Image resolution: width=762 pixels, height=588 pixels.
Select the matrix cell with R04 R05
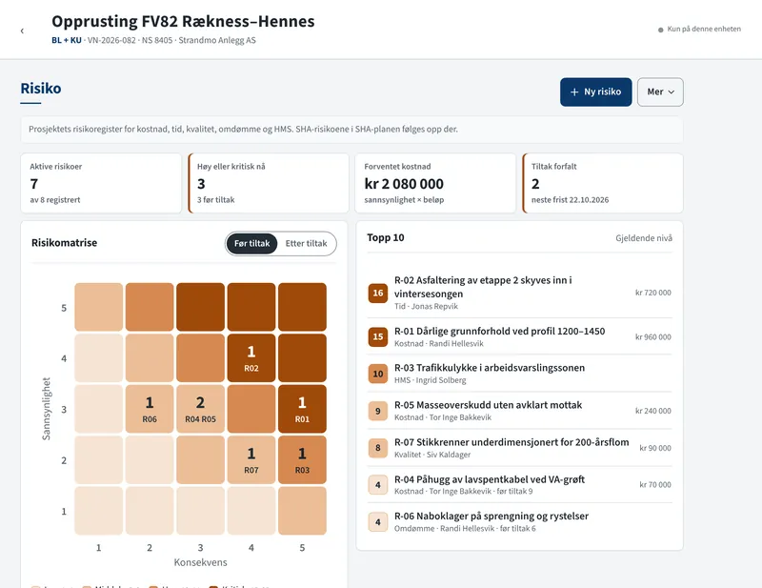pyautogui.click(x=200, y=409)
